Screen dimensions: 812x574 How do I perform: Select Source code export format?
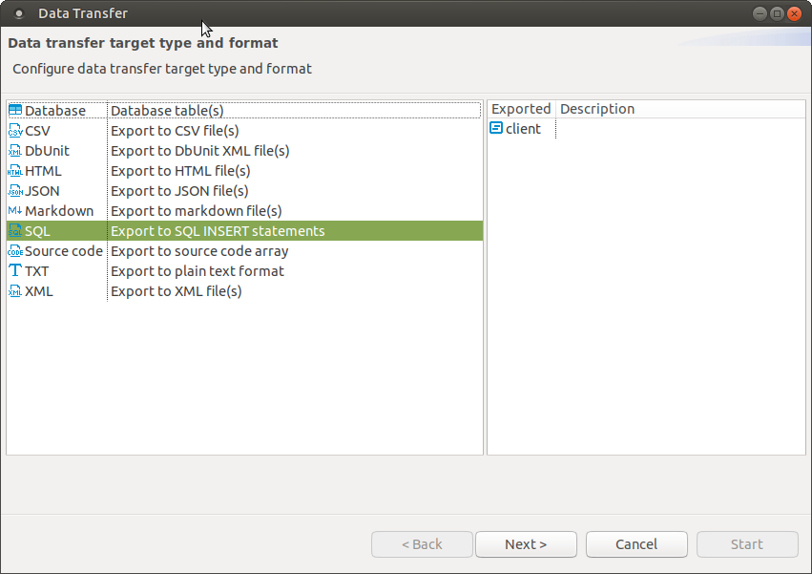point(64,251)
